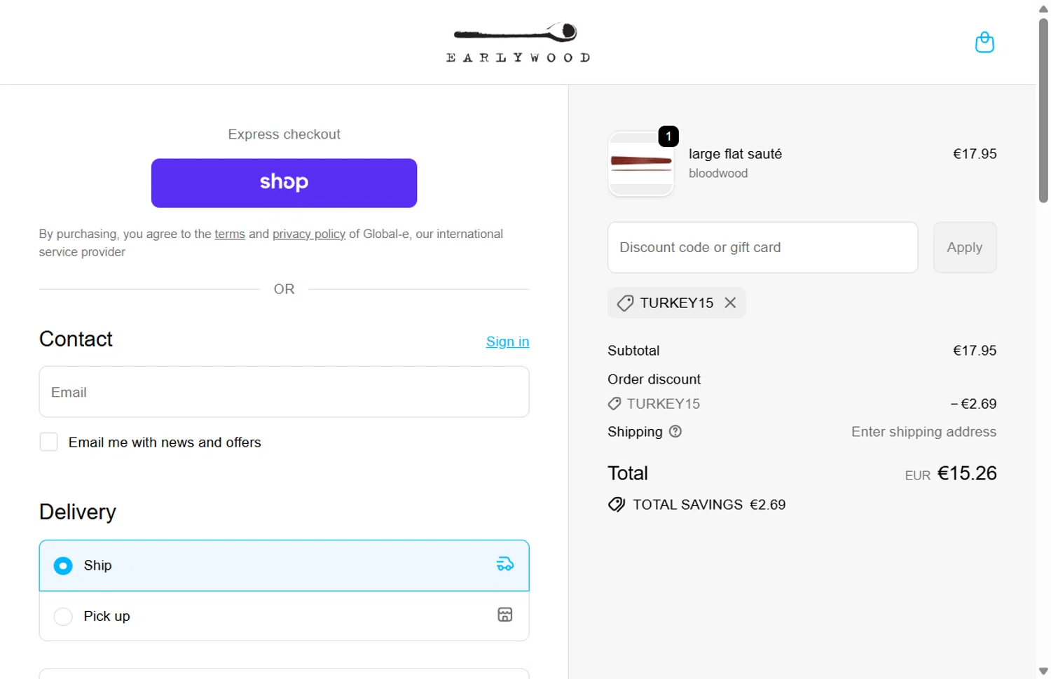Click the scrollbar down arrow
This screenshot has width=1051, height=679.
1043,671
